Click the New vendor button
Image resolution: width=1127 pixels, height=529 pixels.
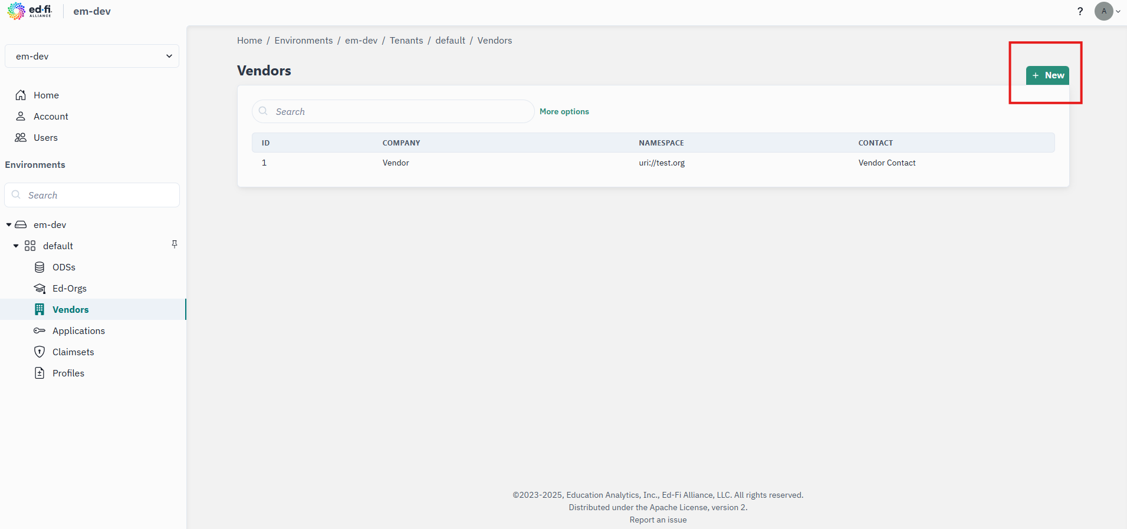(1047, 75)
